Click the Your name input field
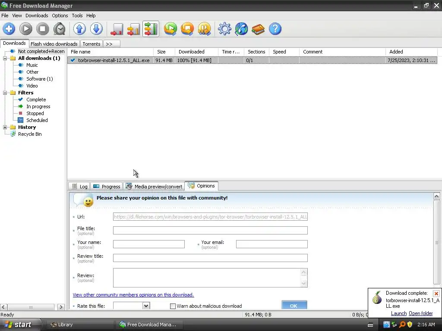Screen dimensions: 442x331 coord(149,244)
